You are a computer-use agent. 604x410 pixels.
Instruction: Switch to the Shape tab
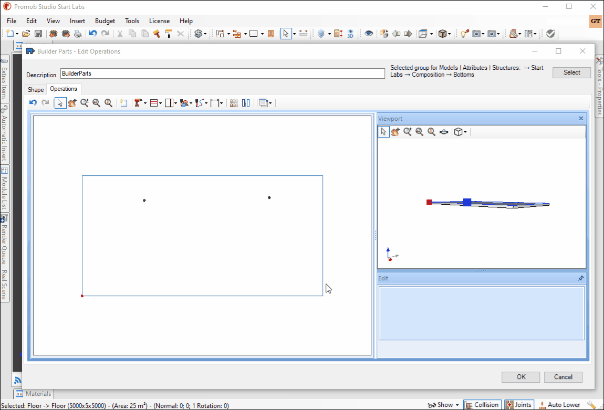point(36,90)
